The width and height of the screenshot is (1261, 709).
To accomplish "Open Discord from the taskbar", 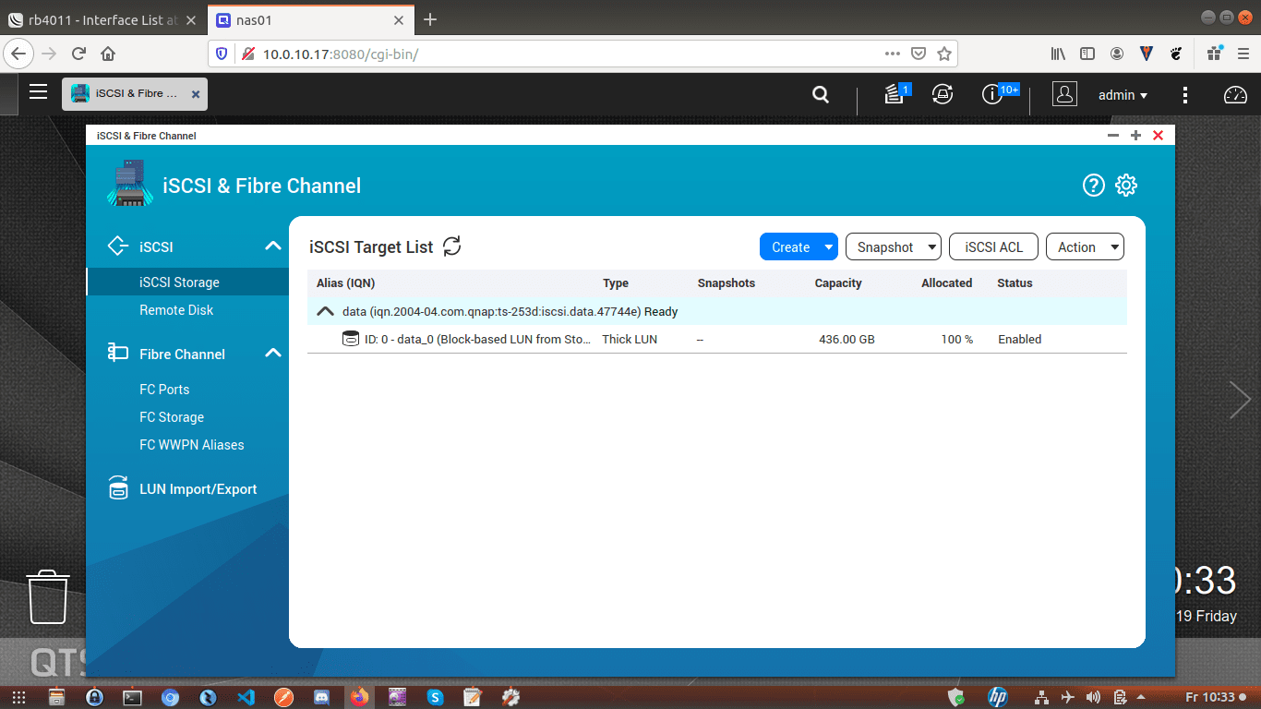I will pos(321,697).
